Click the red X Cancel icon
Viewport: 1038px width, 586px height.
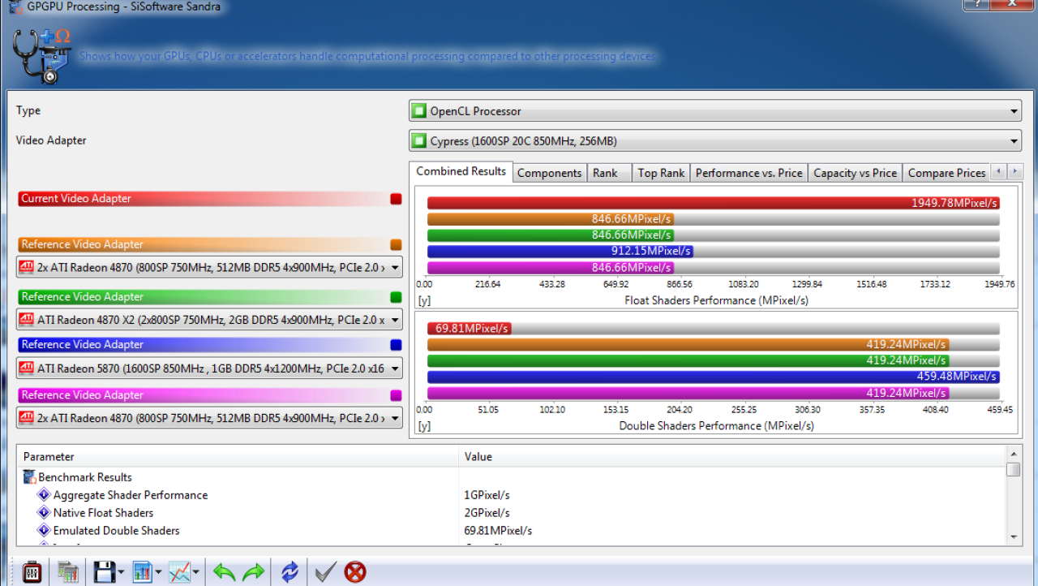click(x=355, y=572)
